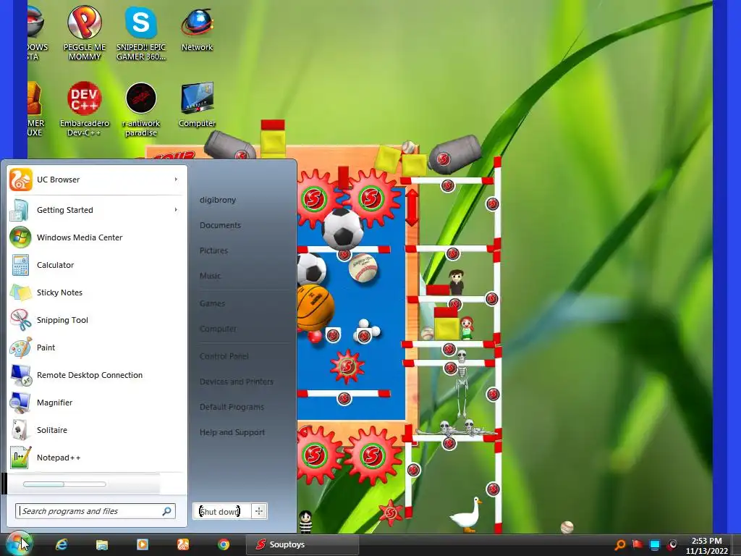Open Music from Start menu

click(211, 276)
